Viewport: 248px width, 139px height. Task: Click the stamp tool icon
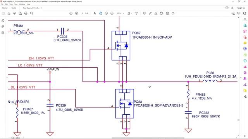(162, 14)
